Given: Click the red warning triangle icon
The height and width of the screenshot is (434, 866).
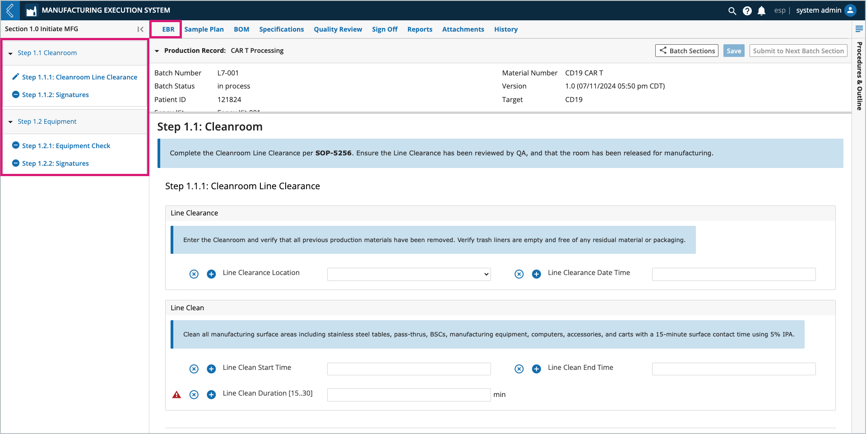Looking at the screenshot, I should pos(177,395).
